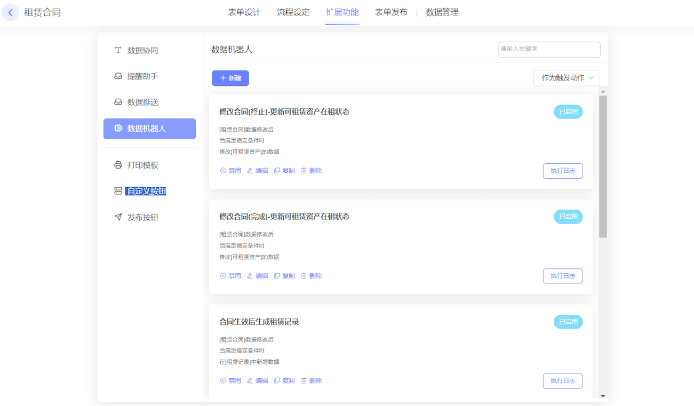Open 提醒助手 sidebar item
The image size is (694, 406).
tap(142, 76)
